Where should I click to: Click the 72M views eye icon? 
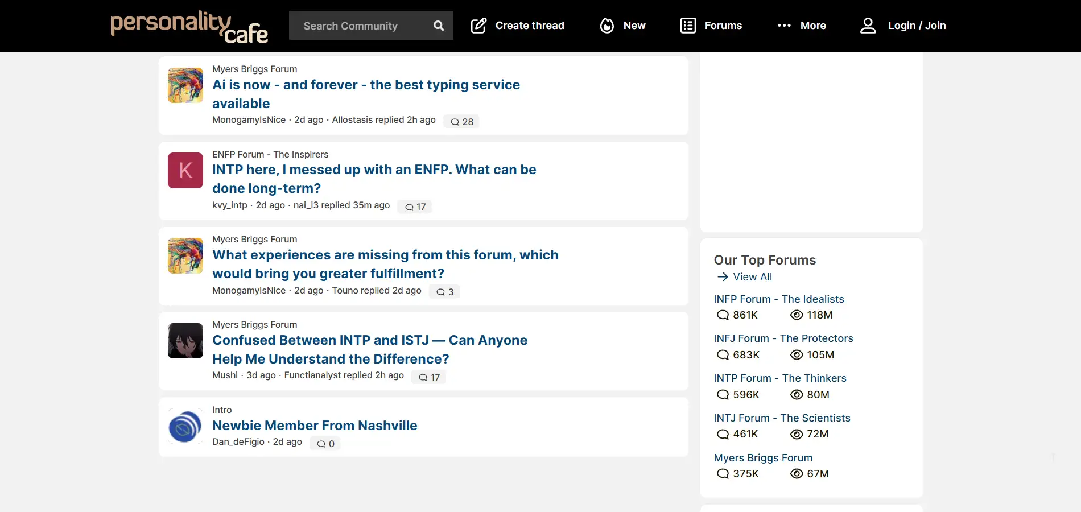pos(797,434)
